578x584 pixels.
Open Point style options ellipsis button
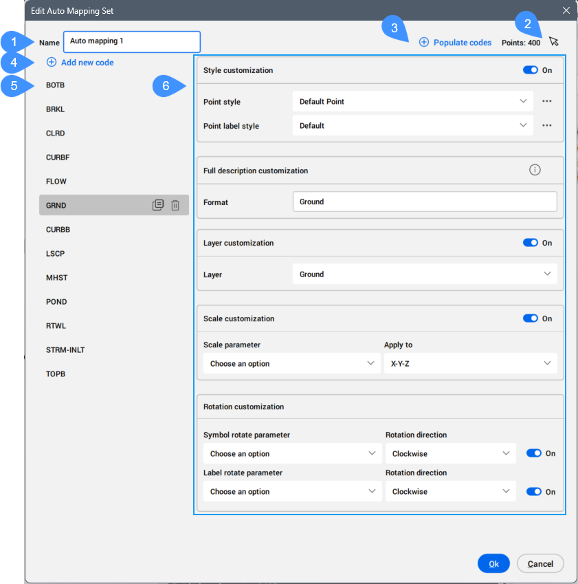547,101
